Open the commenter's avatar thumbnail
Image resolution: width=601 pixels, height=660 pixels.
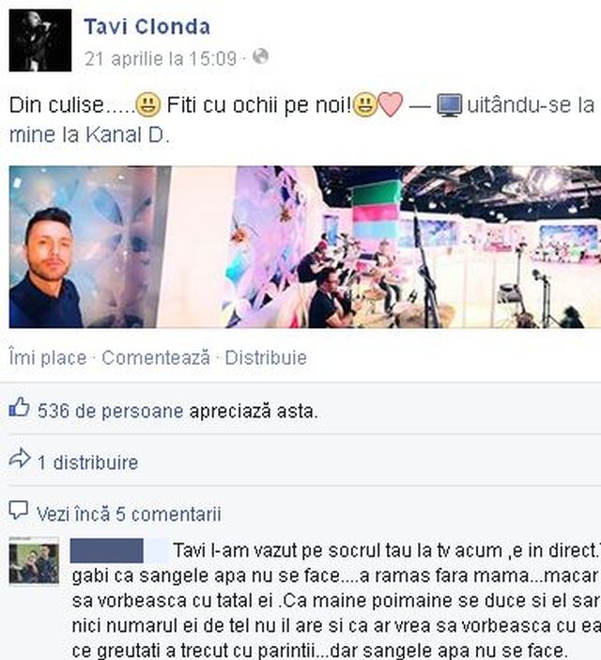coord(34,562)
